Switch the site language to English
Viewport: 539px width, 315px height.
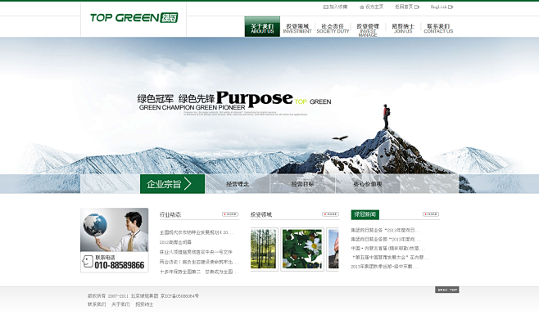[442, 7]
